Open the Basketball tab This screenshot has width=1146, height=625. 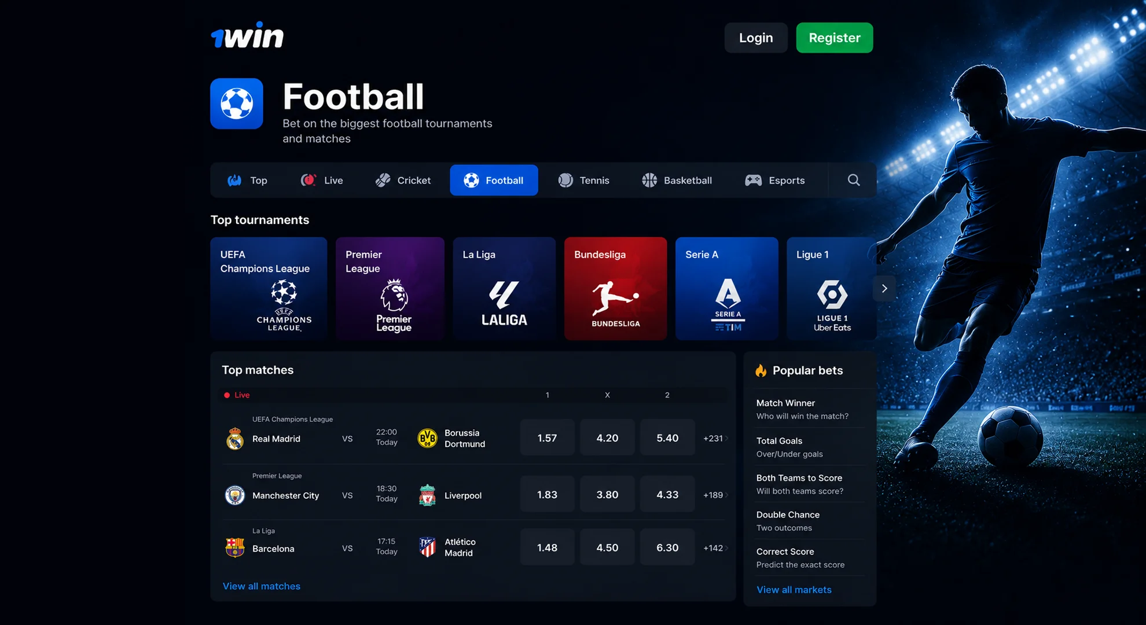tap(677, 180)
